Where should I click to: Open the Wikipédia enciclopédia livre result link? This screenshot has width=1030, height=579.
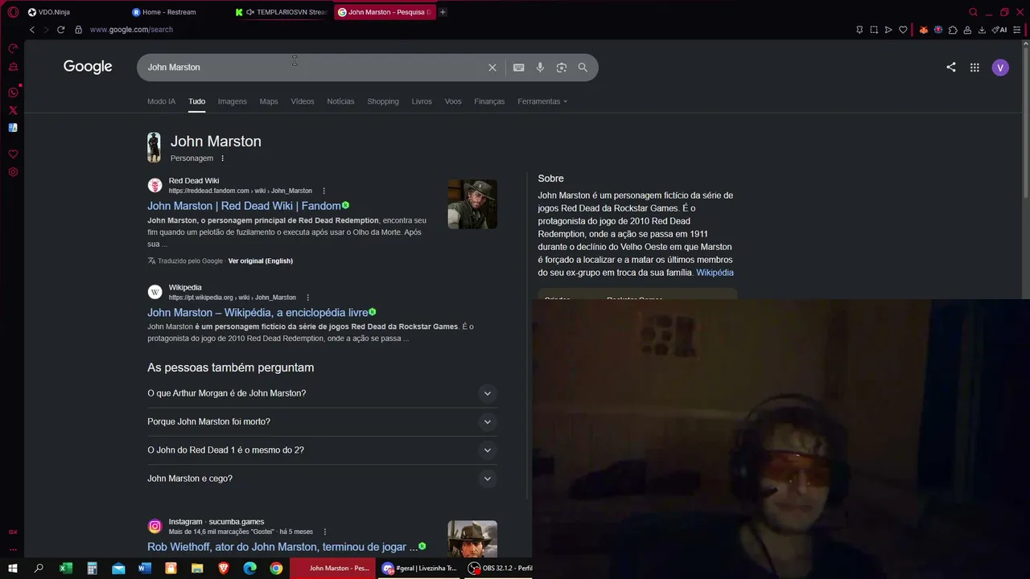tap(257, 313)
